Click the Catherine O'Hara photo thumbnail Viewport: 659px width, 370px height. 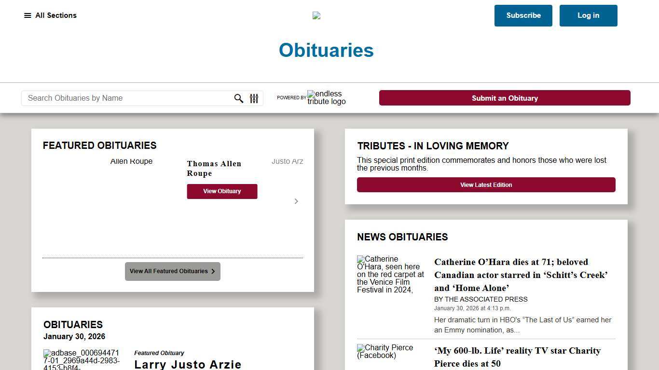click(391, 275)
